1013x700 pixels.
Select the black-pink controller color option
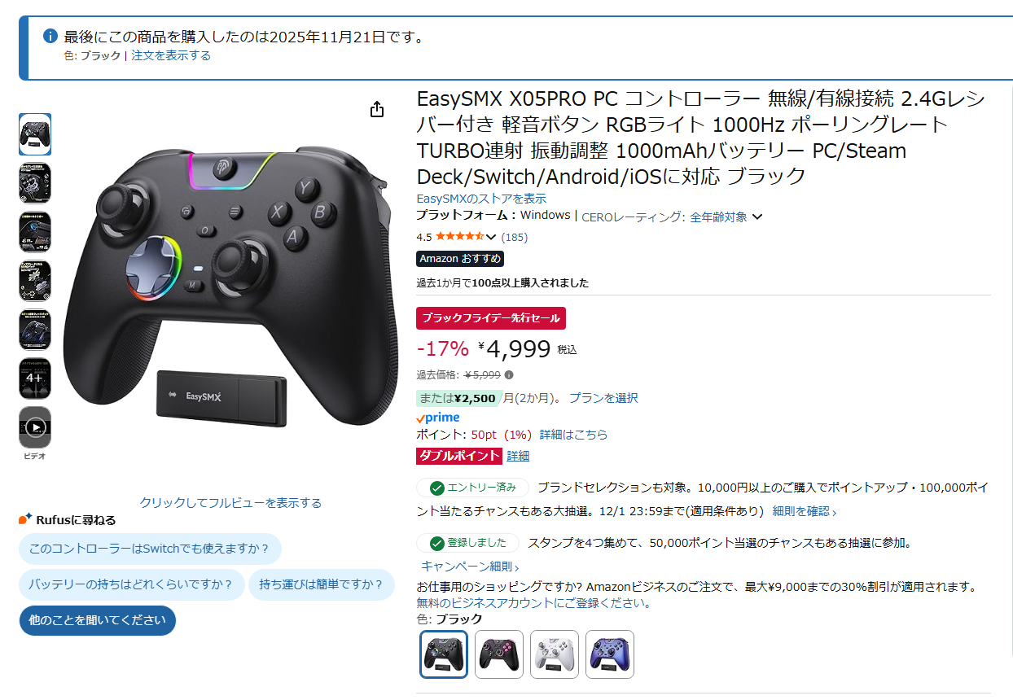click(x=499, y=654)
